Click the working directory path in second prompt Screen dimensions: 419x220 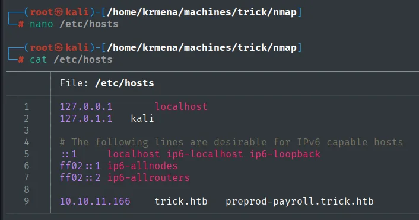(x=202, y=48)
